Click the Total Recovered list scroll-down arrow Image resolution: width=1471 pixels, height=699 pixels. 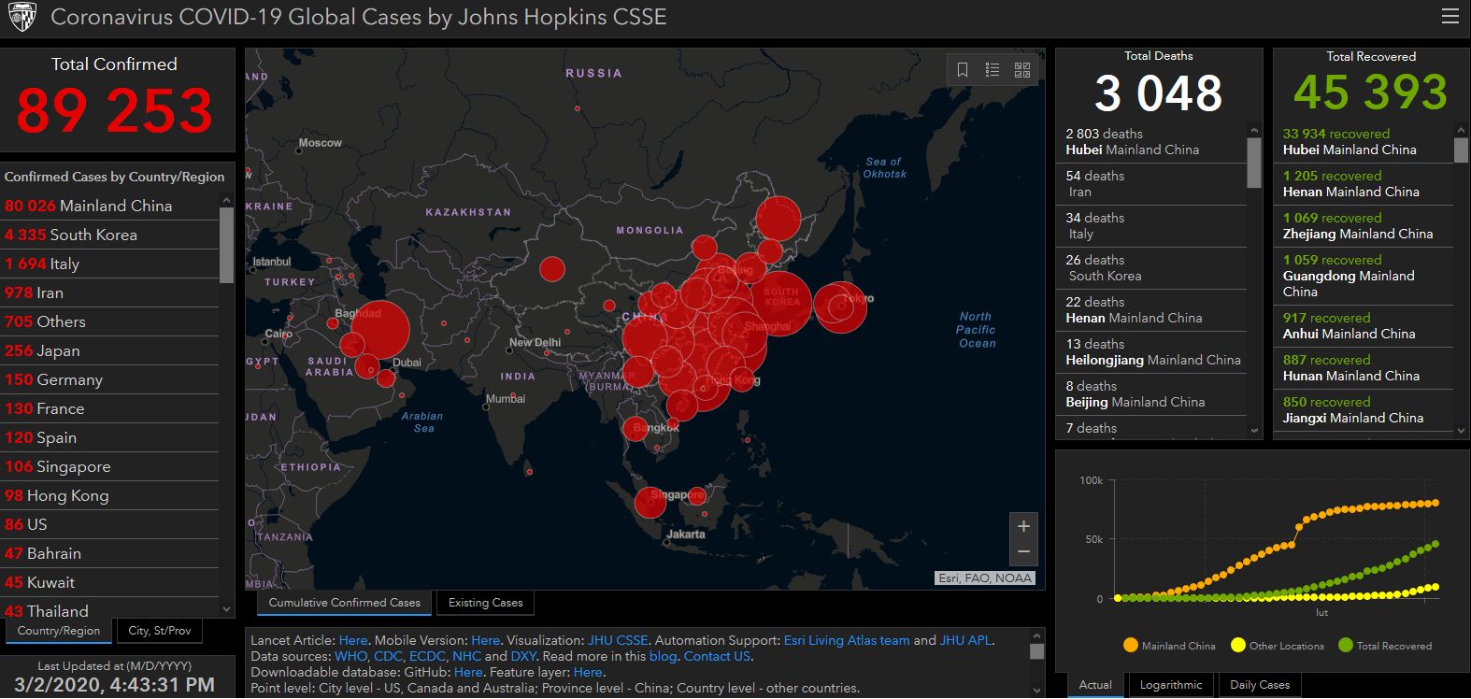coord(1462,431)
